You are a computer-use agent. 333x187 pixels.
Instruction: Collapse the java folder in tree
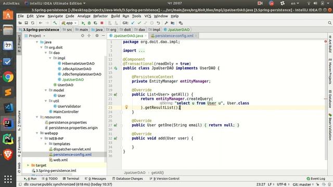click(37, 42)
